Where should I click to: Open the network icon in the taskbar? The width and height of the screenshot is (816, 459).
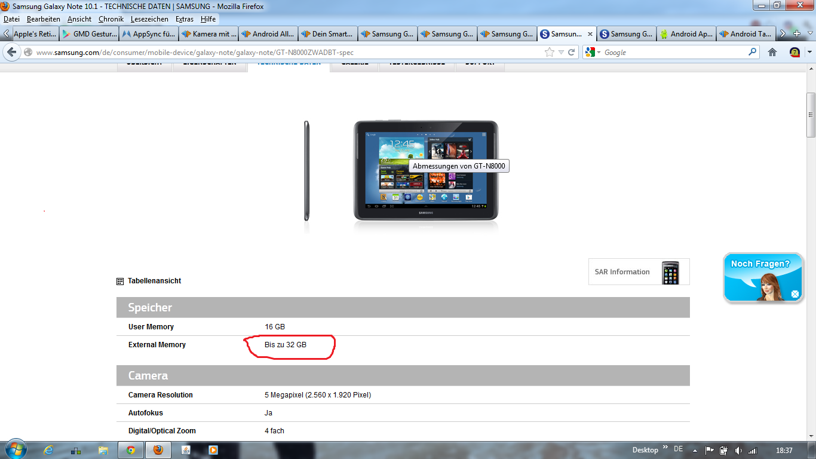click(x=76, y=450)
